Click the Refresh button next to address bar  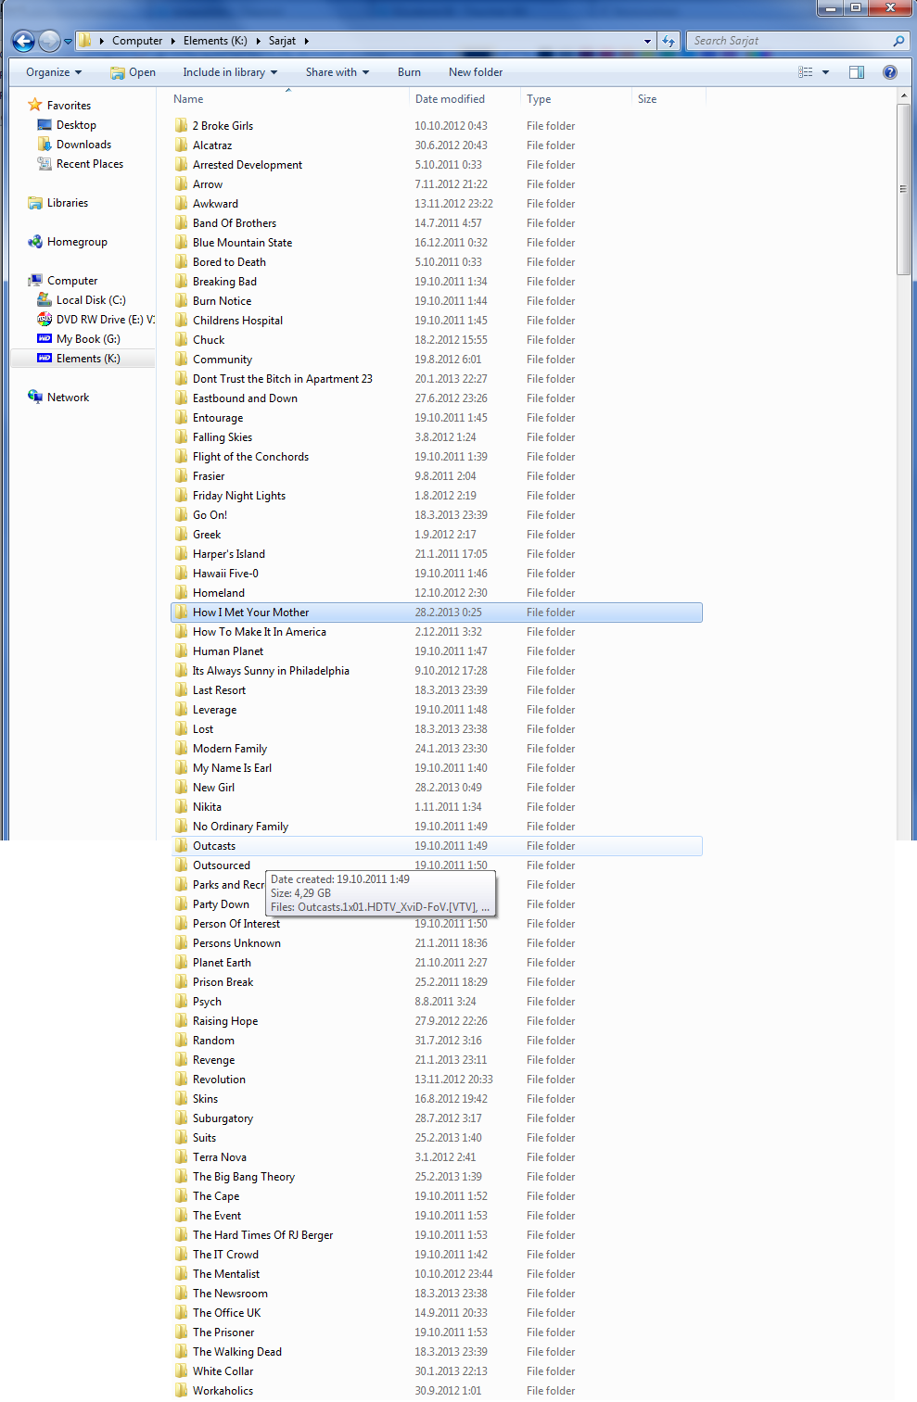pos(669,41)
